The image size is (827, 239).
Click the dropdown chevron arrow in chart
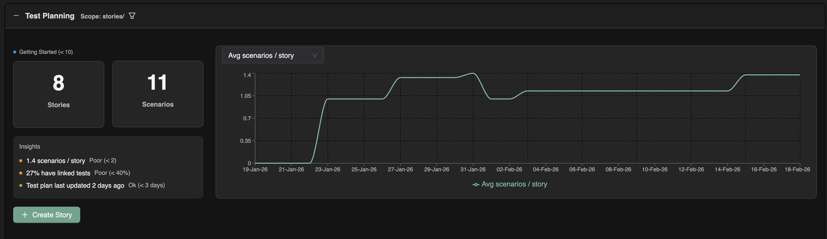[x=315, y=55]
